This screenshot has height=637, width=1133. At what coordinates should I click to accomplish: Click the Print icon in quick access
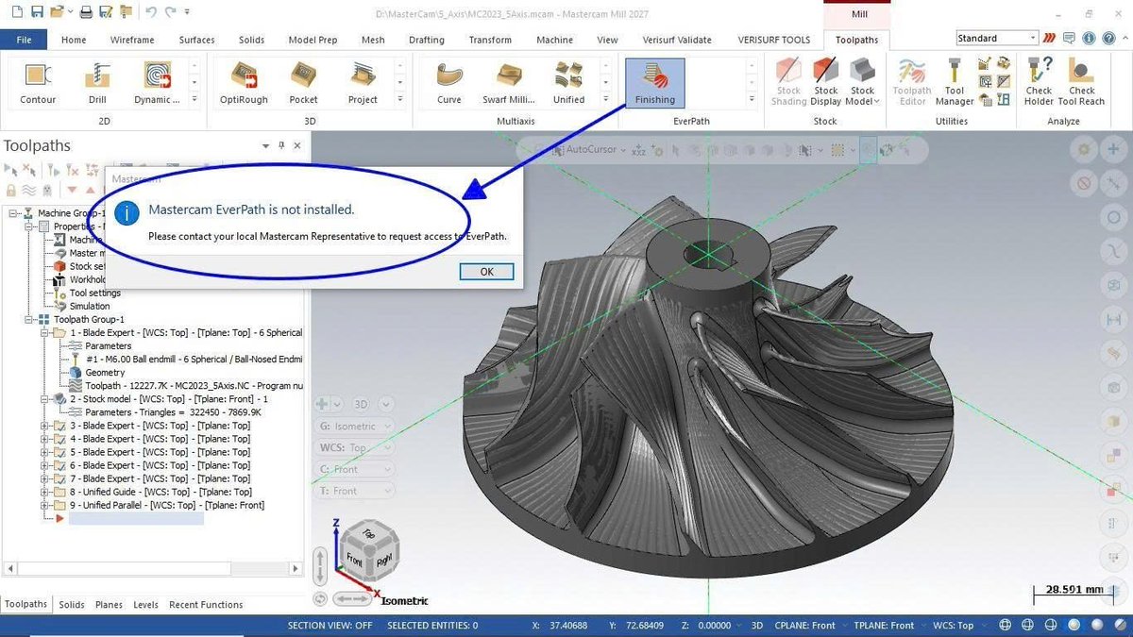[86, 12]
